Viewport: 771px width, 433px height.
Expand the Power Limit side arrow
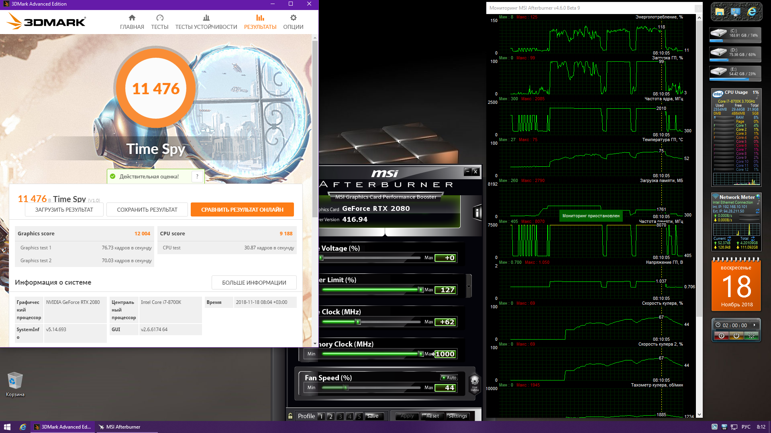[469, 286]
